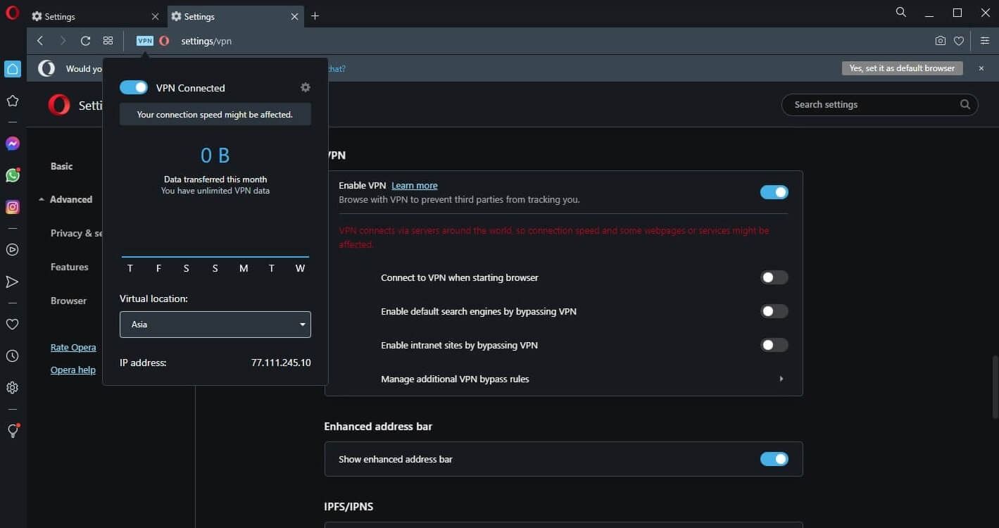Image resolution: width=999 pixels, height=528 pixels.
Task: Open History clock icon in sidebar
Action: pos(12,356)
